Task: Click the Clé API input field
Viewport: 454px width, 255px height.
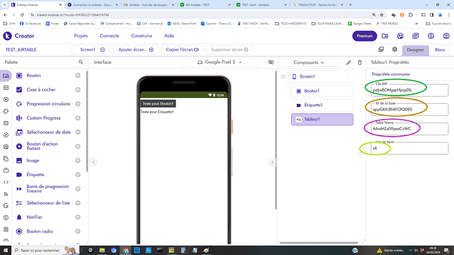Action: point(409,90)
